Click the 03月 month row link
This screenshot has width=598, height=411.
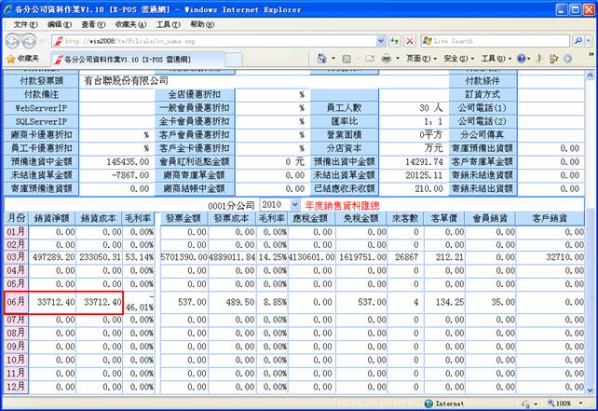pyautogui.click(x=16, y=256)
